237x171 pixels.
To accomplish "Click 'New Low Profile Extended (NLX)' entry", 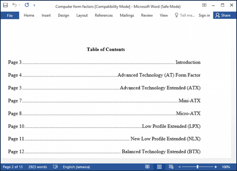I will click(166, 139).
